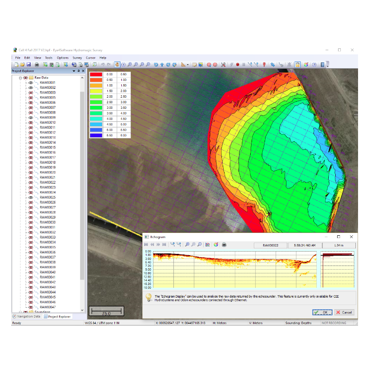Click the color palette icon in Echogram window
372x372 pixels.
coord(216,244)
